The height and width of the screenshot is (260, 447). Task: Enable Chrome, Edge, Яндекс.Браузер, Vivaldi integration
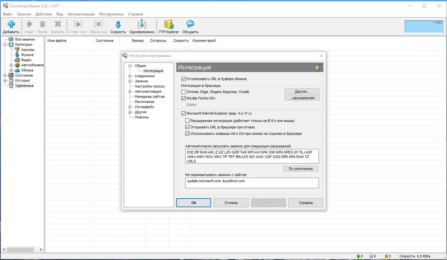pyautogui.click(x=184, y=92)
